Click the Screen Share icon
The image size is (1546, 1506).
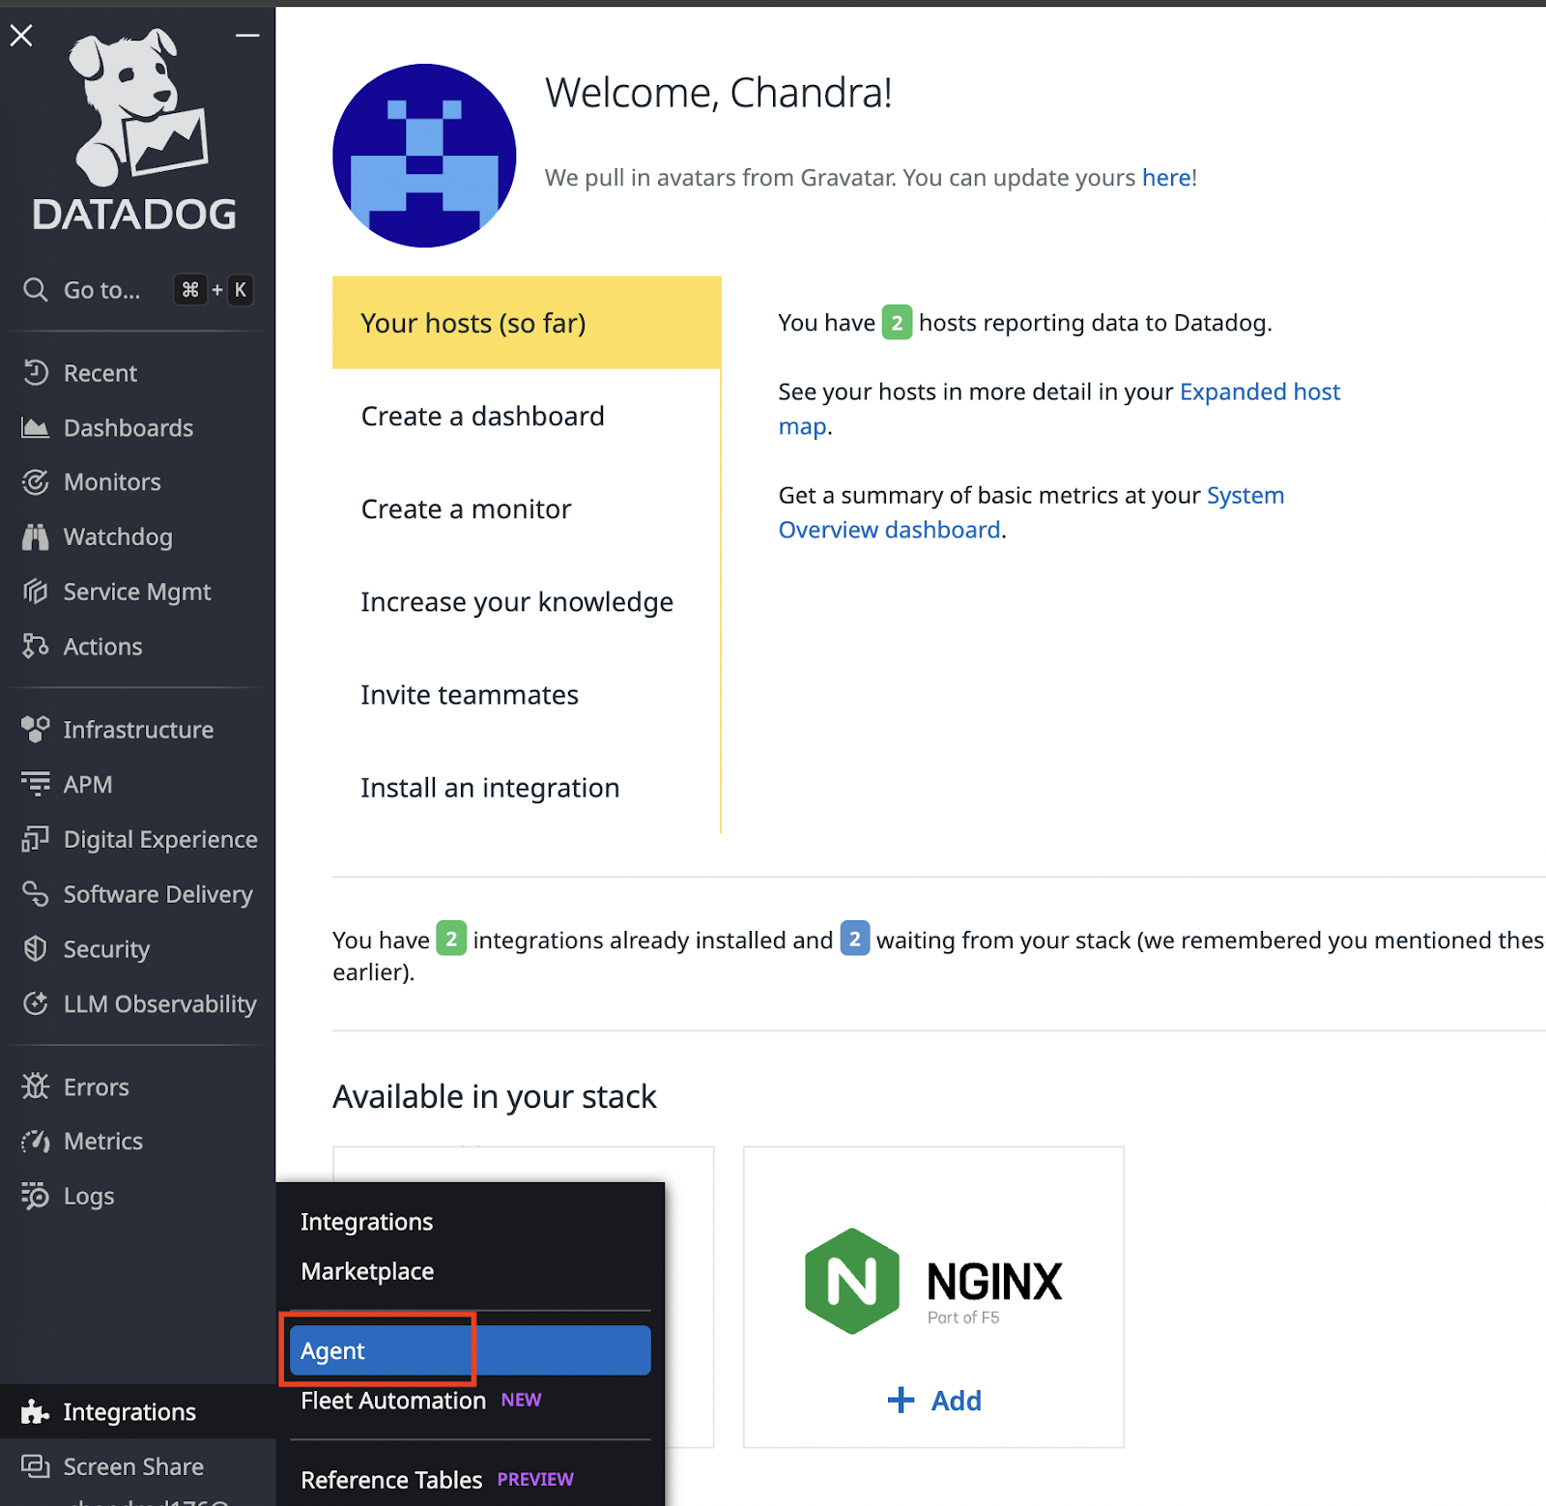point(36,1466)
